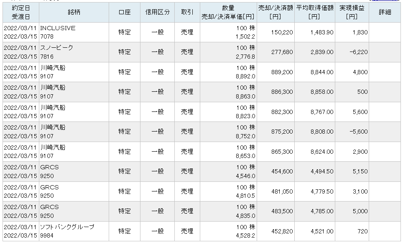Click the realized loss value -5,600
The width and height of the screenshot is (403, 243).
pos(359,132)
